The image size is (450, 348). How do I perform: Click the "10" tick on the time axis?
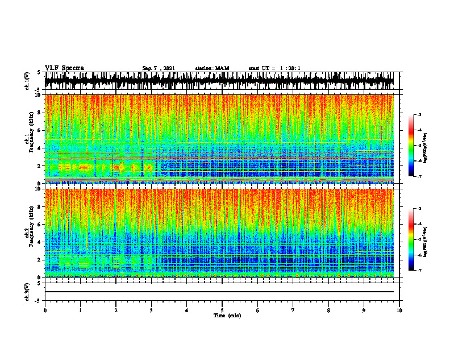click(x=399, y=310)
